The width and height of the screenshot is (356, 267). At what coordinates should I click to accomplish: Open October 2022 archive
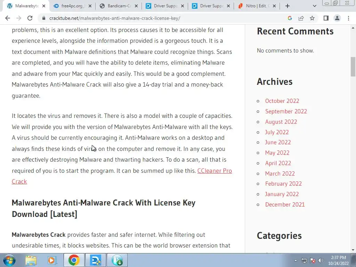click(x=282, y=101)
